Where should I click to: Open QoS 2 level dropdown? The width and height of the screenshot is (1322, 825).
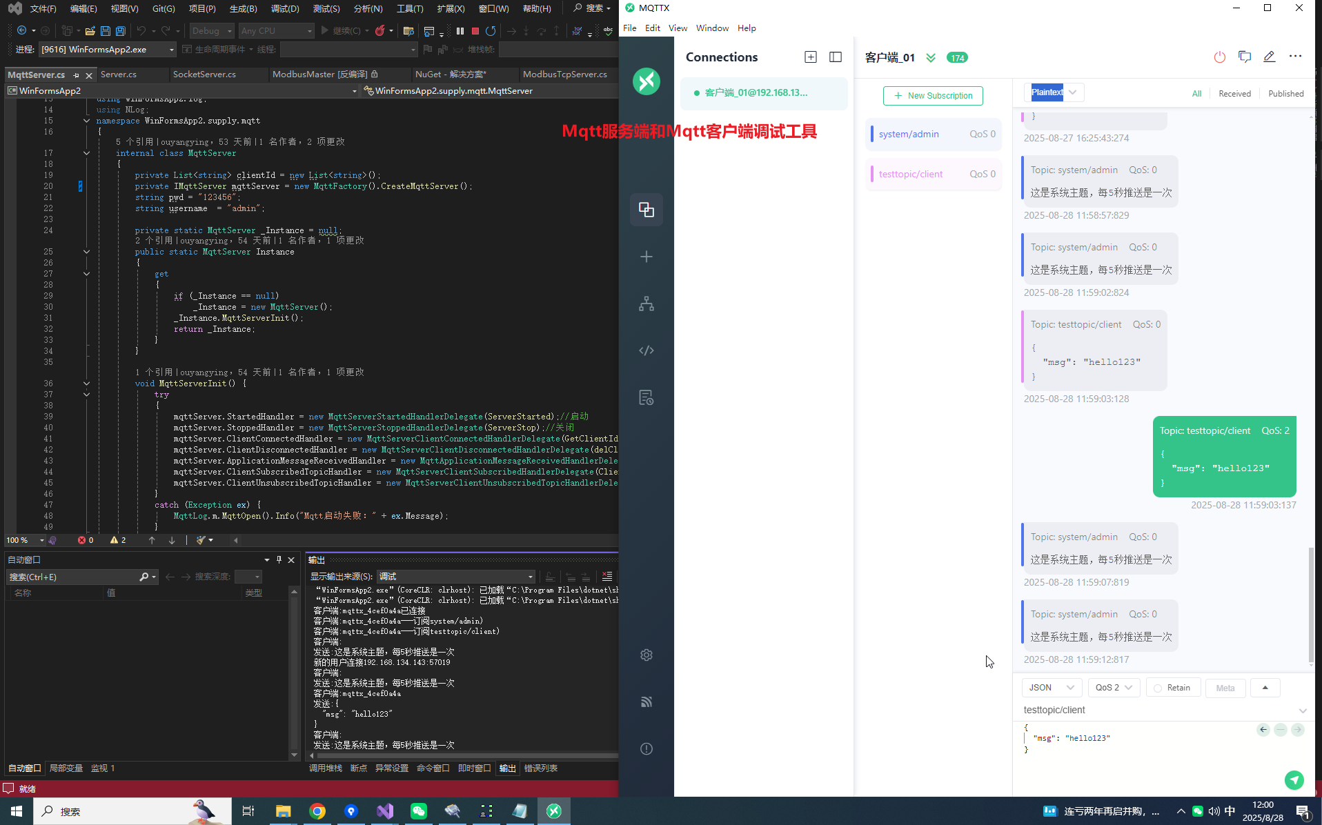(x=1114, y=688)
